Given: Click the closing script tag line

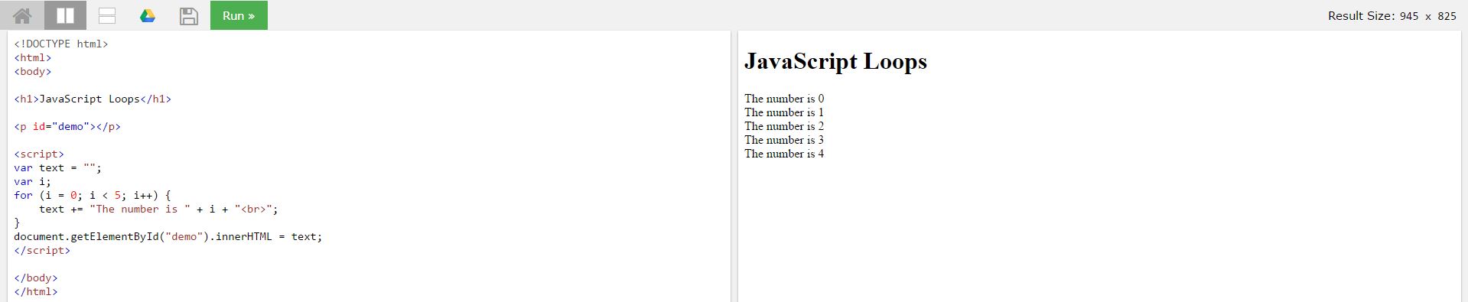Looking at the screenshot, I should click(x=42, y=250).
